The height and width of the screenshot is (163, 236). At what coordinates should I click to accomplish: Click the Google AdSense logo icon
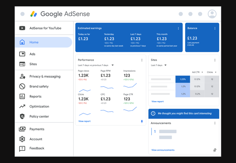(33, 14)
